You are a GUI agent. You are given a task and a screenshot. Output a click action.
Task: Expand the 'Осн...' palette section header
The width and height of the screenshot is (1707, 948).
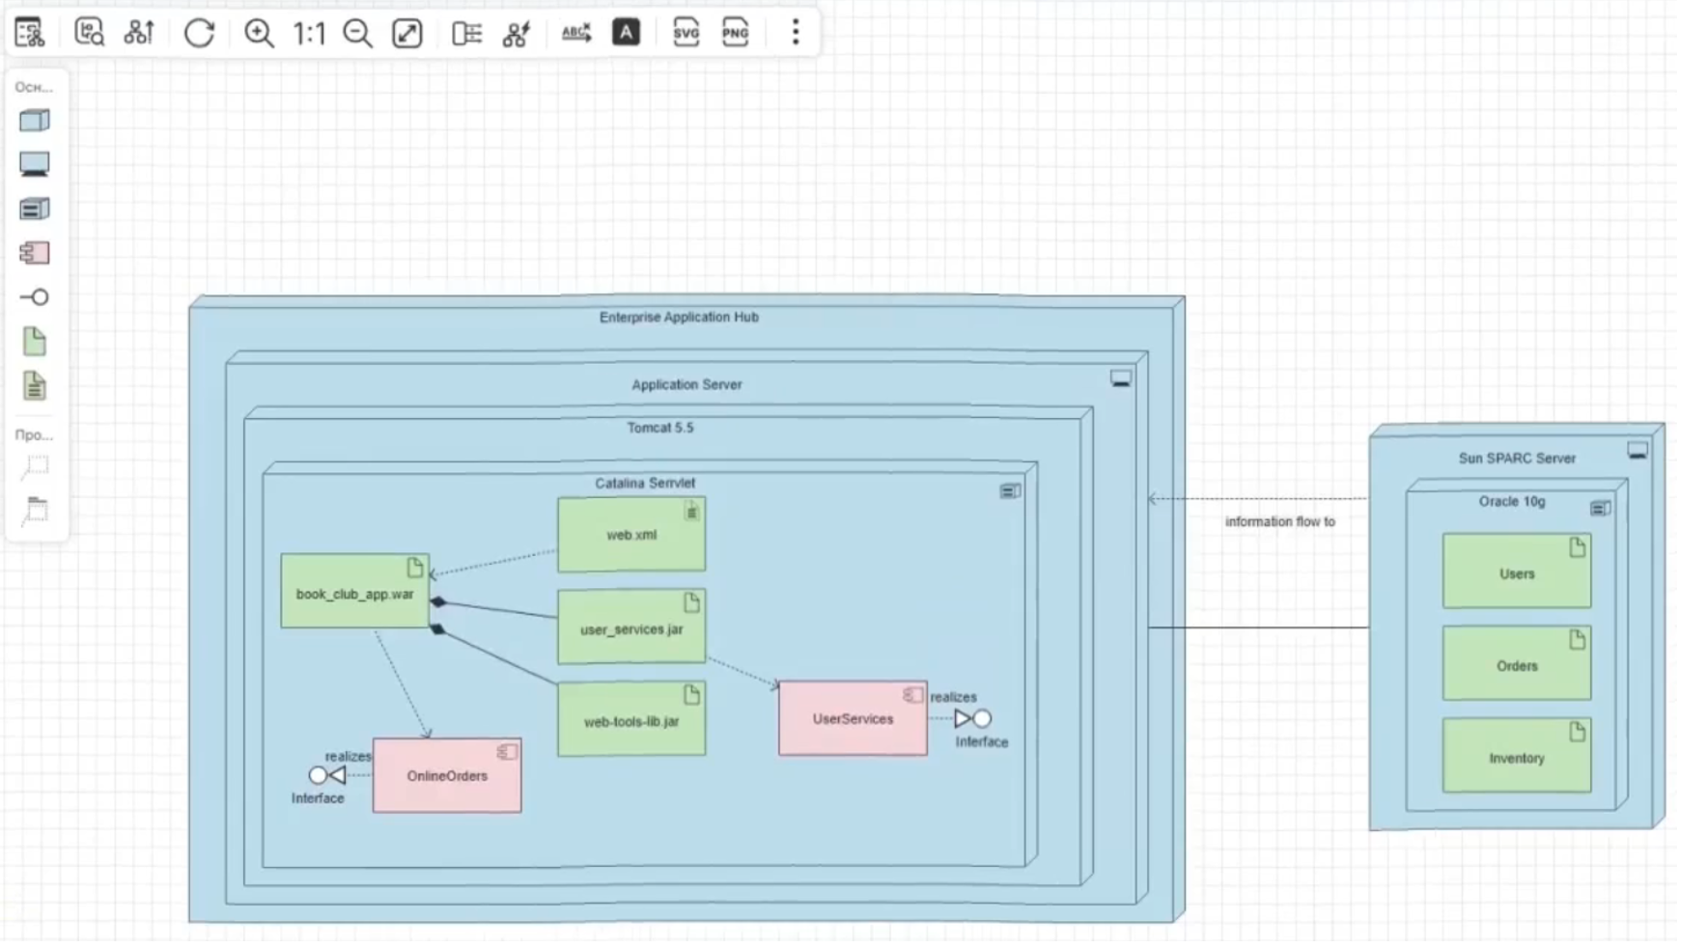coord(34,87)
